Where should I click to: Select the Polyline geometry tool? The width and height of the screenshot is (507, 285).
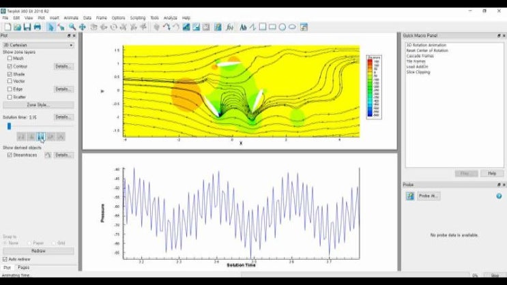(252, 27)
